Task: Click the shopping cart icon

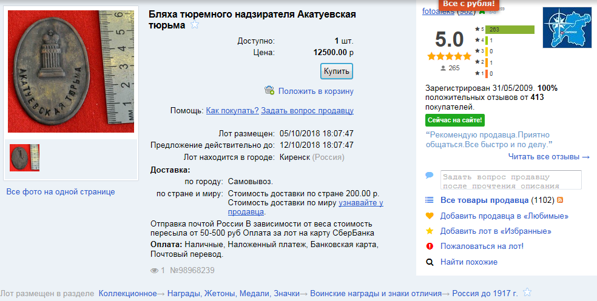Action: (x=269, y=90)
